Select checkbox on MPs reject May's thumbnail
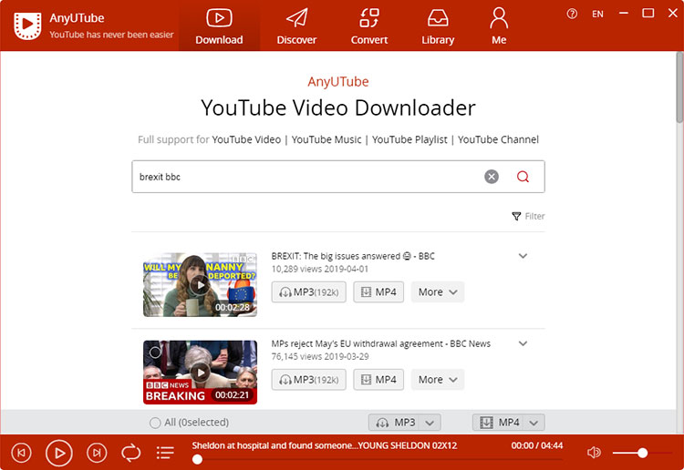 [155, 352]
